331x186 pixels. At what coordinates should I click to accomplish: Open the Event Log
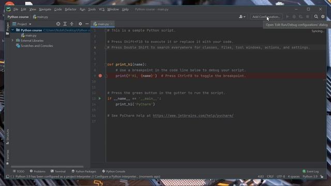(310, 172)
